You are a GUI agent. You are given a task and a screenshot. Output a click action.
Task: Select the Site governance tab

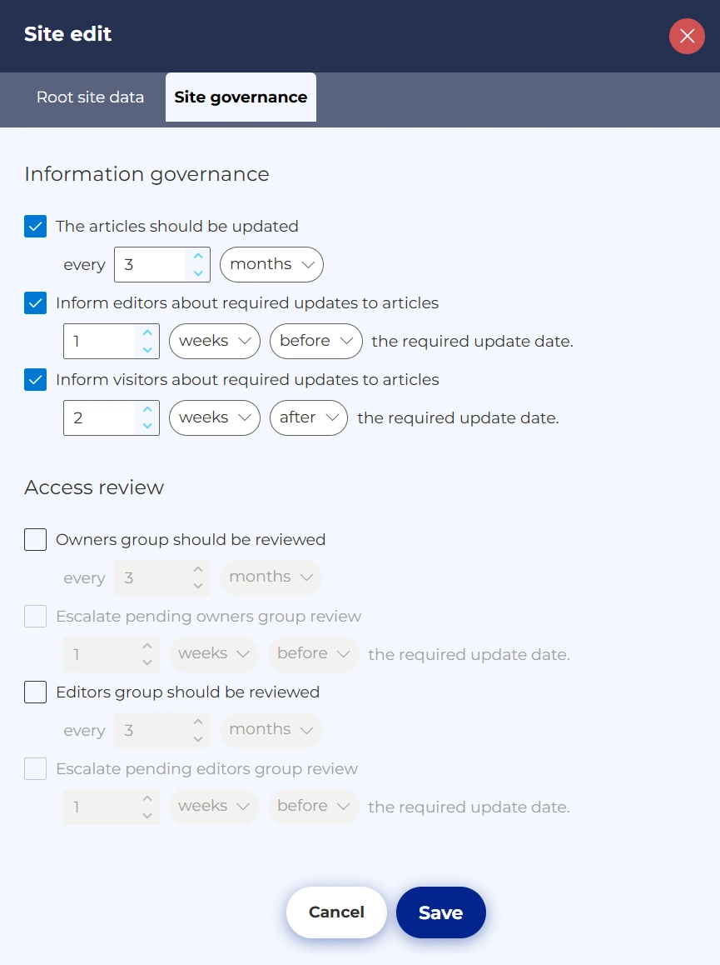tap(241, 97)
